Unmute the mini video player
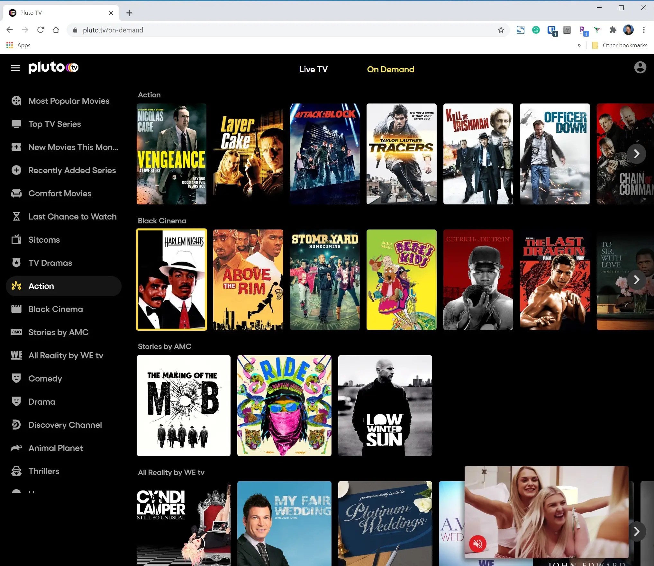 click(477, 544)
